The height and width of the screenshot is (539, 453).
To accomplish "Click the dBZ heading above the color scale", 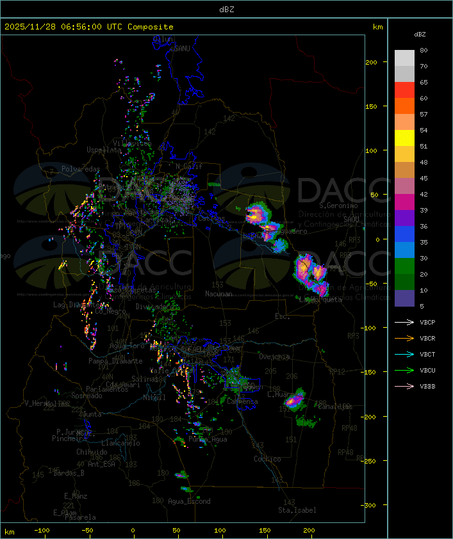I will [x=420, y=35].
